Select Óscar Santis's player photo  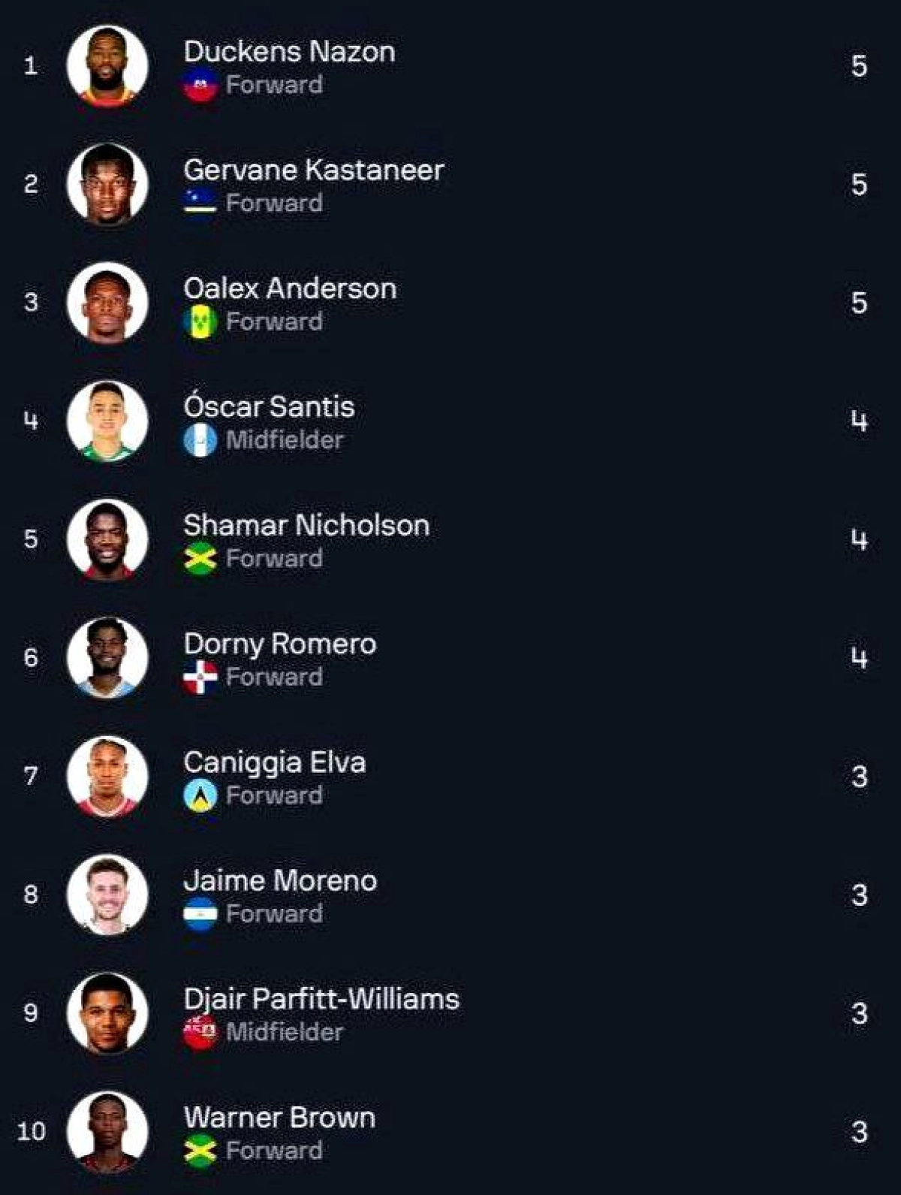point(107,421)
